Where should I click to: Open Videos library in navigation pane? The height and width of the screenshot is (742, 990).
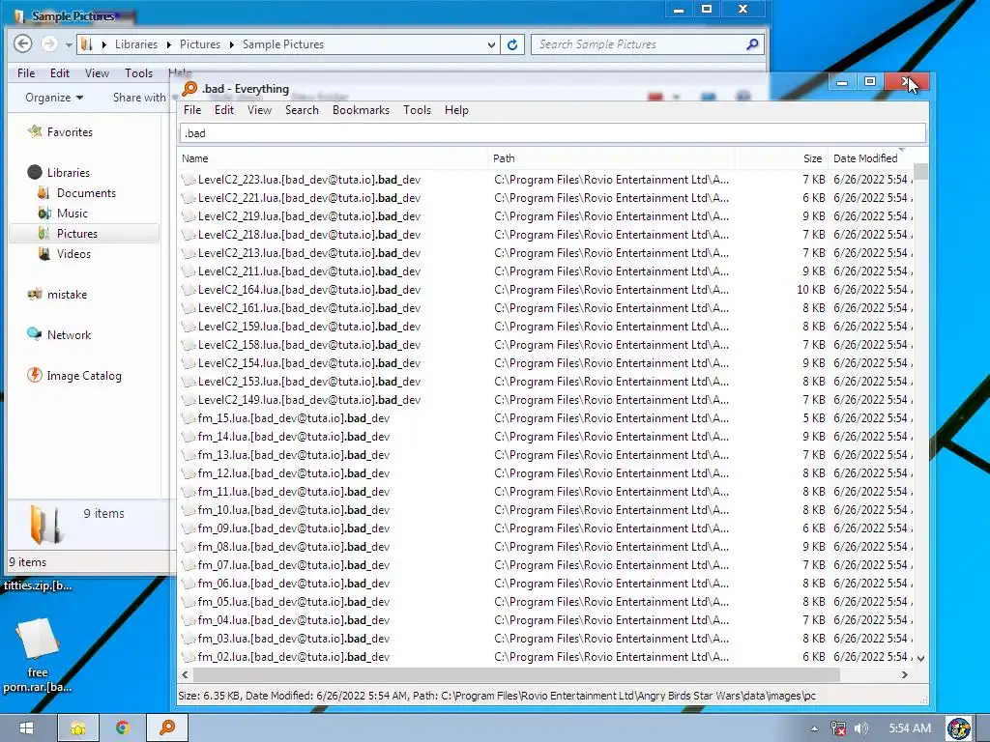click(x=73, y=254)
